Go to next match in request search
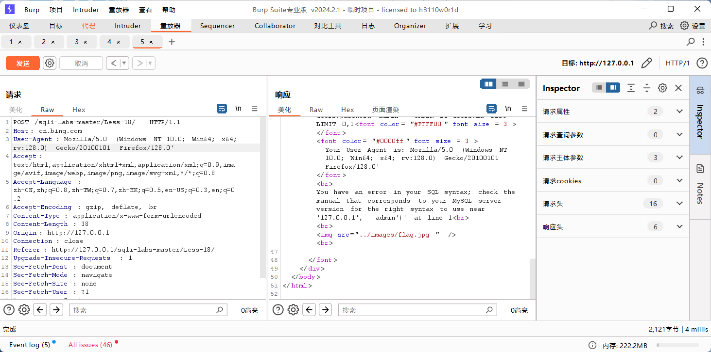This screenshot has height=352, width=711. coord(56,310)
